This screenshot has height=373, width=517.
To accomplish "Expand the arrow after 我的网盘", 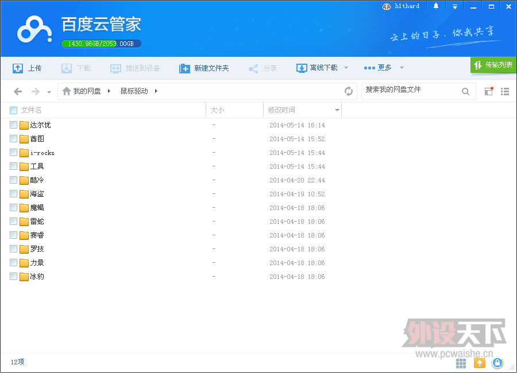I will click(x=109, y=91).
